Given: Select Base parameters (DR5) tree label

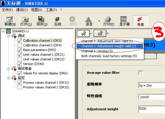Looking at the screenshot, I should tap(39, 50).
